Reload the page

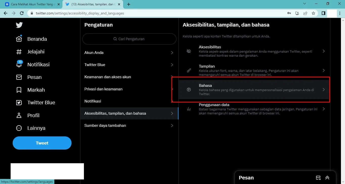(x=22, y=13)
